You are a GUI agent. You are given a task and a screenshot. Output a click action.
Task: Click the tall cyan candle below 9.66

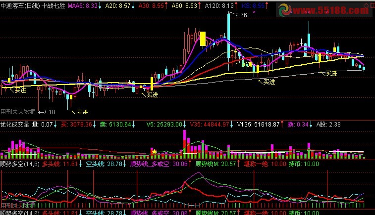(x=229, y=35)
